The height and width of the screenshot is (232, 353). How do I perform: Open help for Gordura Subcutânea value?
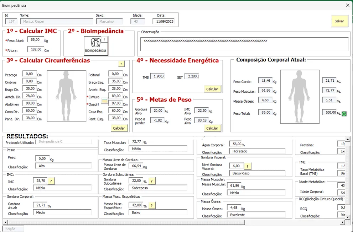152,181
